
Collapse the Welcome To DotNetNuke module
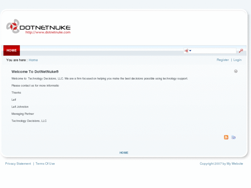pos(235,71)
